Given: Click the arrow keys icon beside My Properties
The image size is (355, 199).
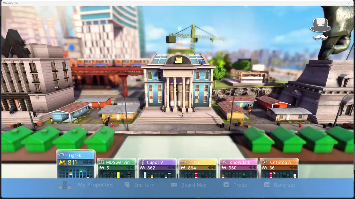Looking at the screenshot, I should 65,185.
